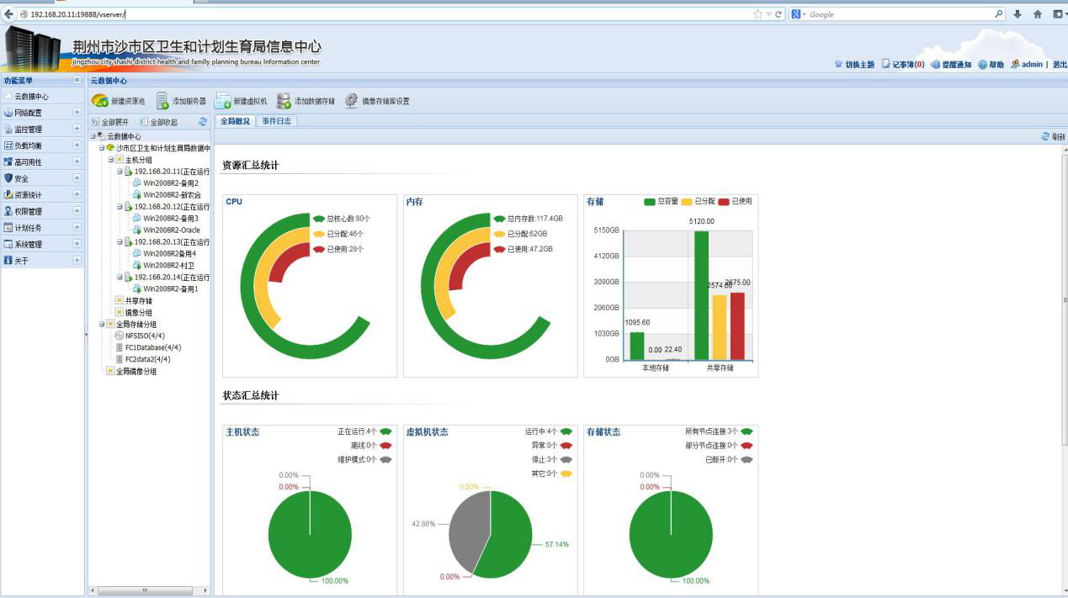Select 监控管理 in the function menu

tap(28, 130)
